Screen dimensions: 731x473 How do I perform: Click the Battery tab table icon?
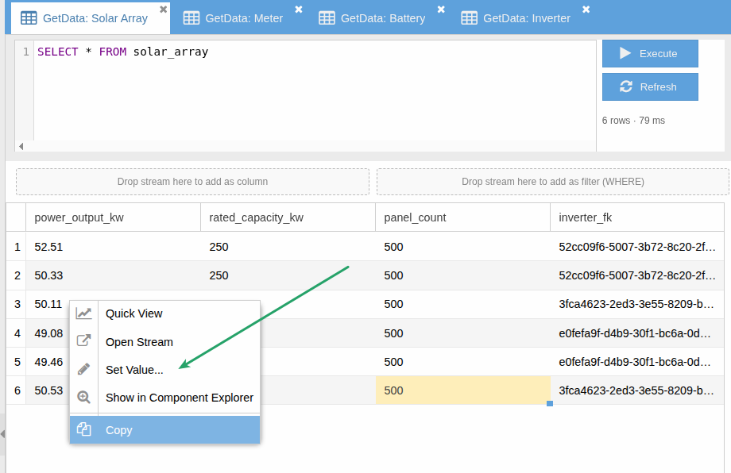(327, 18)
